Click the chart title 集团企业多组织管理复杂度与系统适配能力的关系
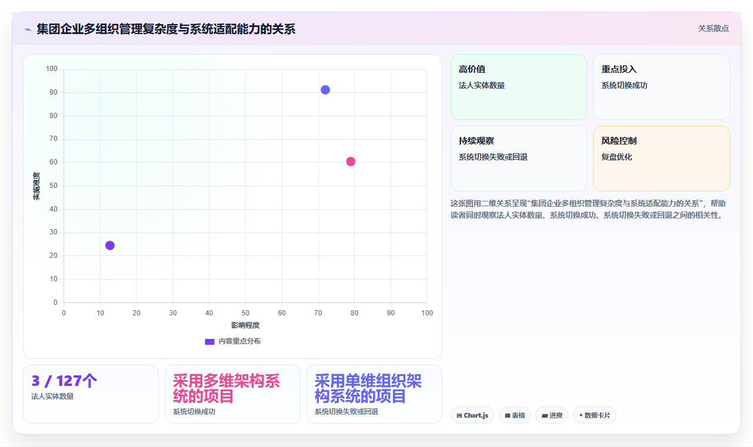 click(166, 29)
